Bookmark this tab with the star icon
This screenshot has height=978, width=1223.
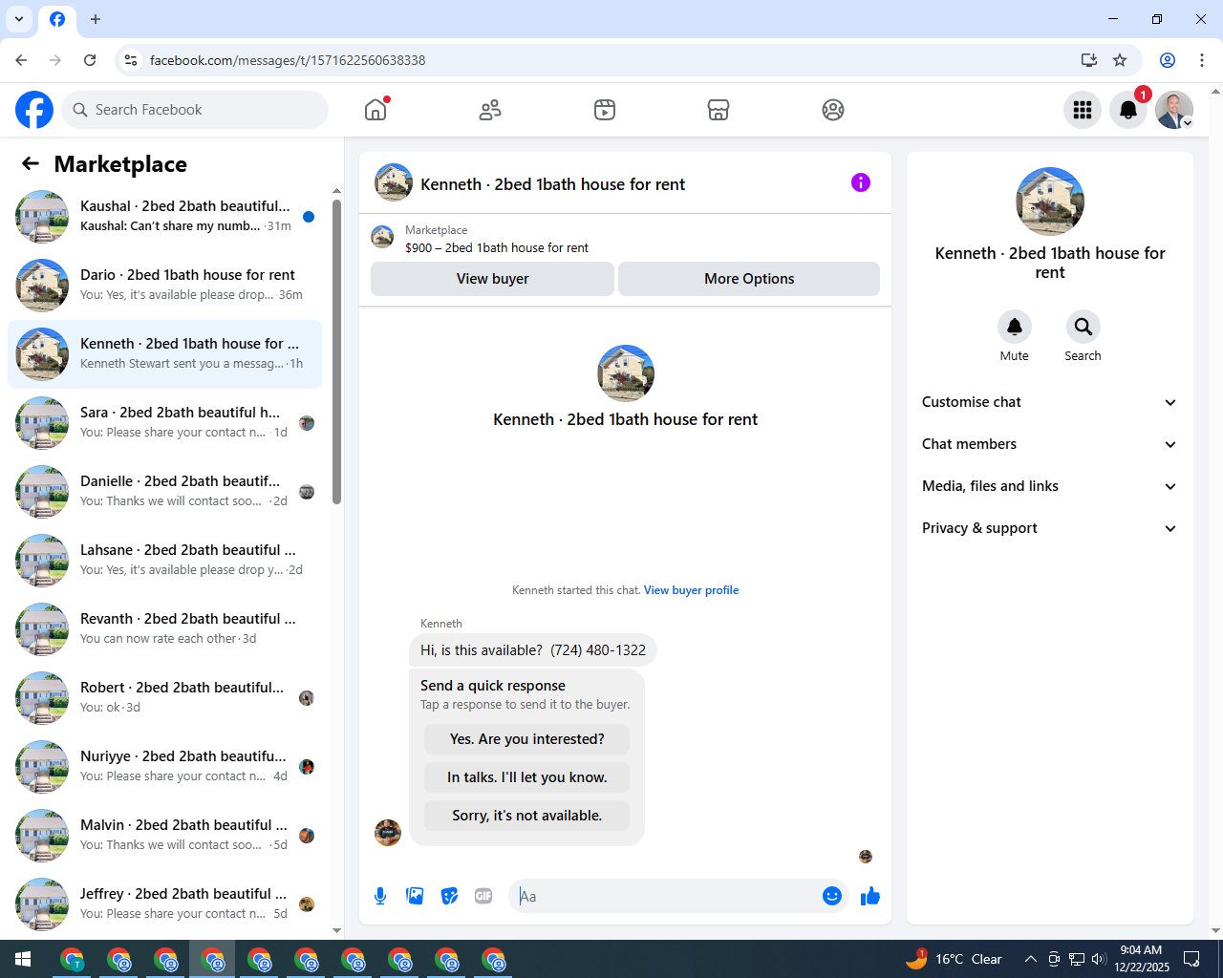click(1120, 60)
